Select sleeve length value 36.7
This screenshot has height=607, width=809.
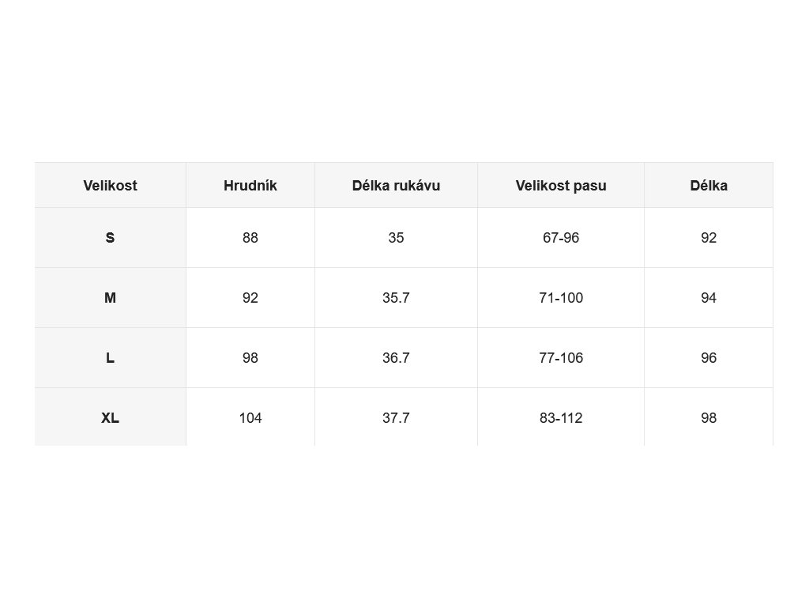397,358
